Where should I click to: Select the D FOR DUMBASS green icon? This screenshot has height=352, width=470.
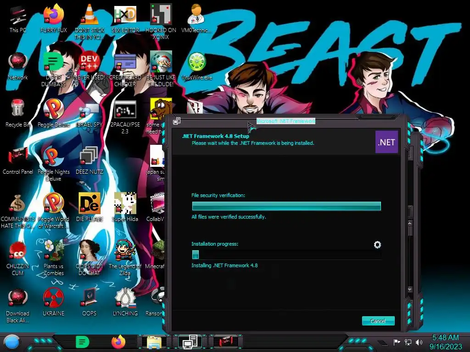[53, 62]
